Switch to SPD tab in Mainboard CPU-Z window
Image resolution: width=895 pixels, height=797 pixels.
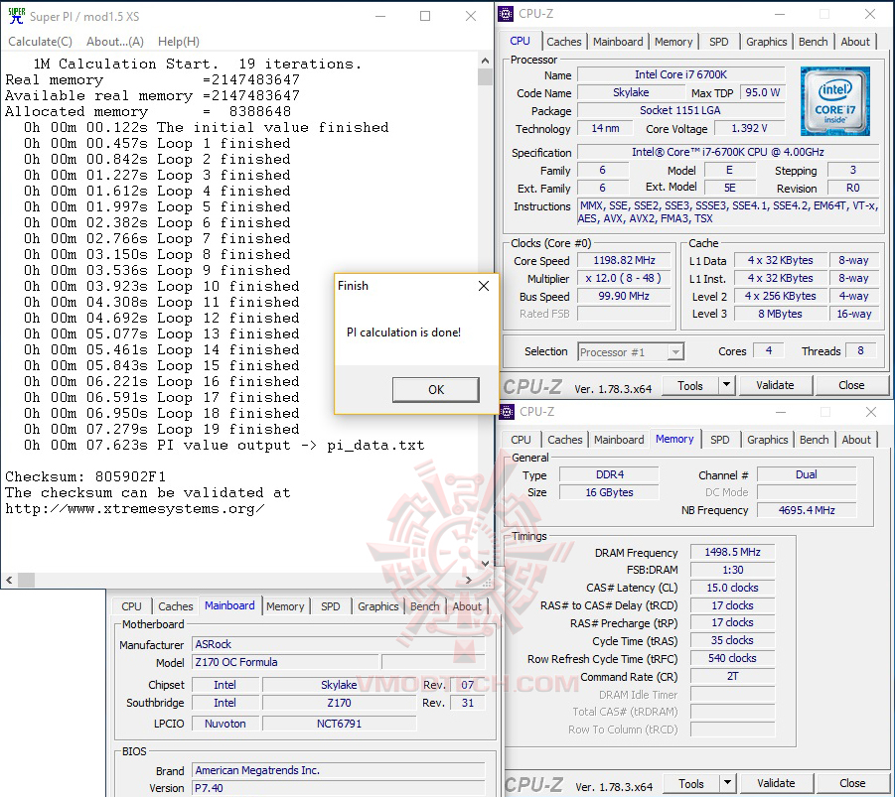[330, 606]
